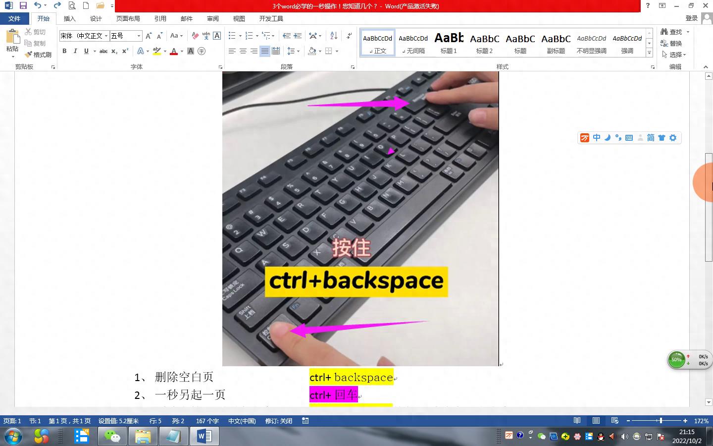Toggle Italic formatting

tap(75, 51)
